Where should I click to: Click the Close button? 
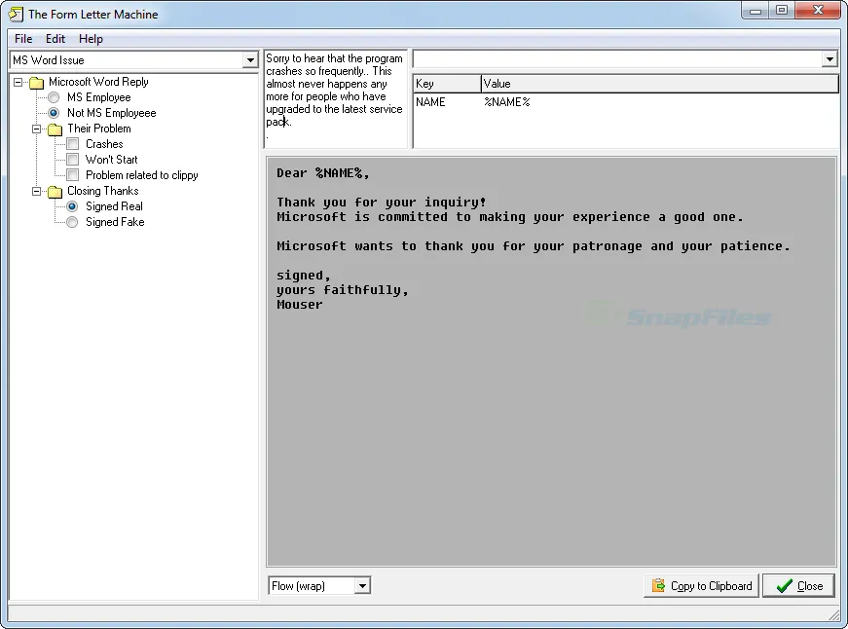pyautogui.click(x=798, y=586)
